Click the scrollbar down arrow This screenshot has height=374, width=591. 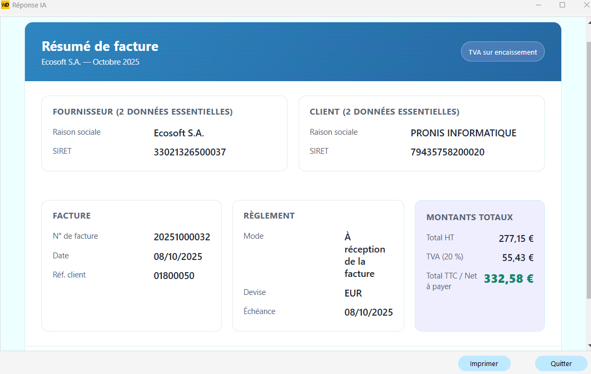tap(587, 346)
